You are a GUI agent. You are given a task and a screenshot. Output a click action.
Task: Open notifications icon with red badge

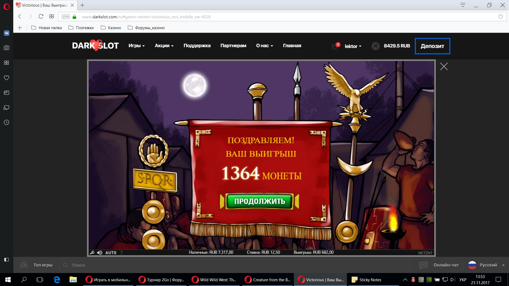[x=336, y=46]
